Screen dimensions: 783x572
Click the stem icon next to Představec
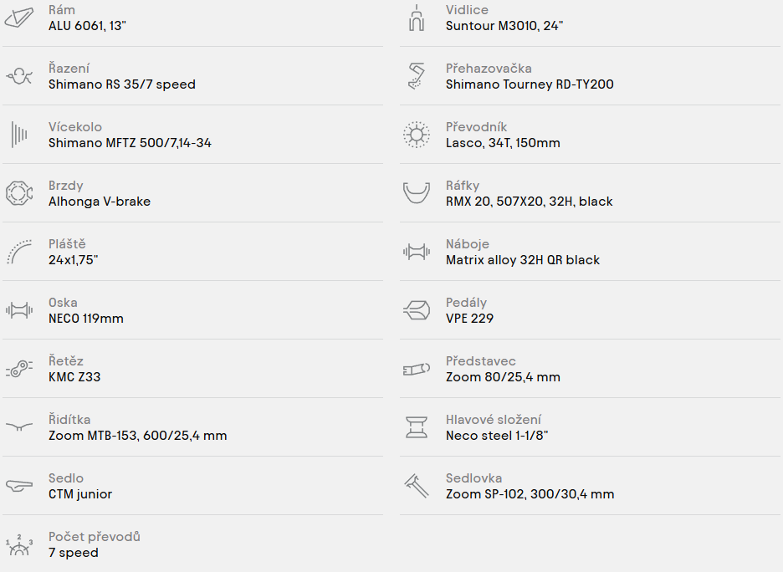(x=417, y=369)
